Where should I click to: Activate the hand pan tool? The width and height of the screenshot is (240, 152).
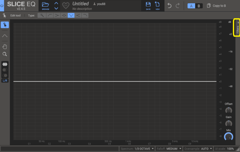pyautogui.click(x=5, y=46)
